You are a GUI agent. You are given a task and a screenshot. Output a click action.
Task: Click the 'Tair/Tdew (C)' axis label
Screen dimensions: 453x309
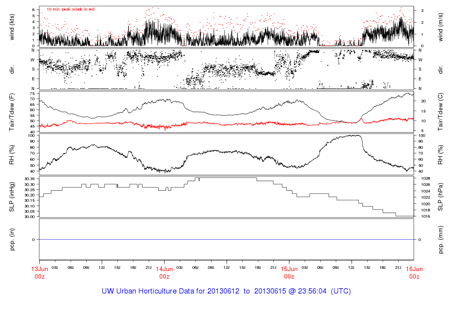pyautogui.click(x=440, y=112)
